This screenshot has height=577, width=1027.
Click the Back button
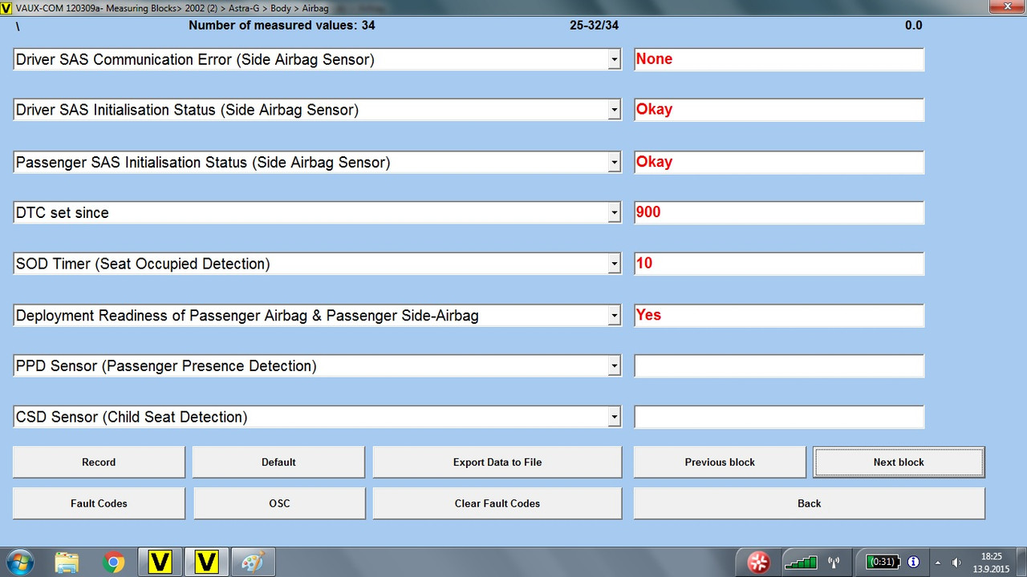click(x=809, y=503)
